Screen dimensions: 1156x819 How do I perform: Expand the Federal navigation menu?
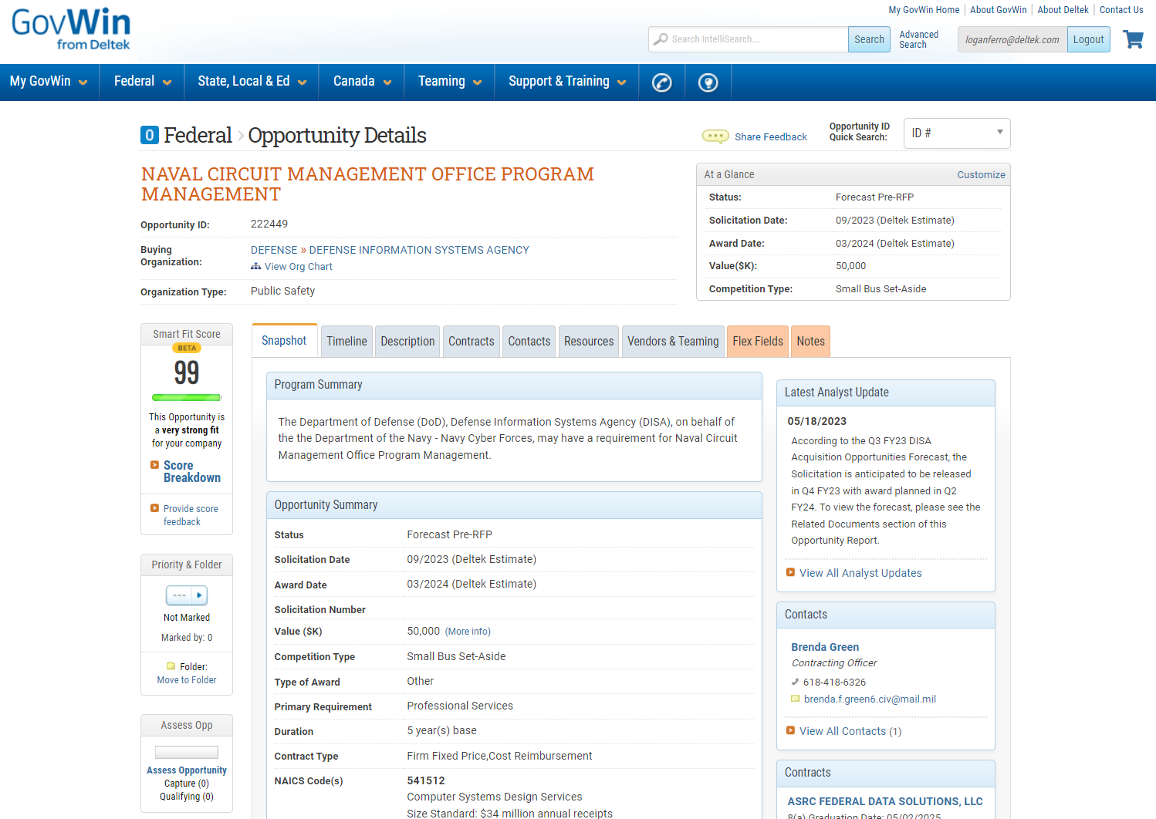tap(142, 82)
